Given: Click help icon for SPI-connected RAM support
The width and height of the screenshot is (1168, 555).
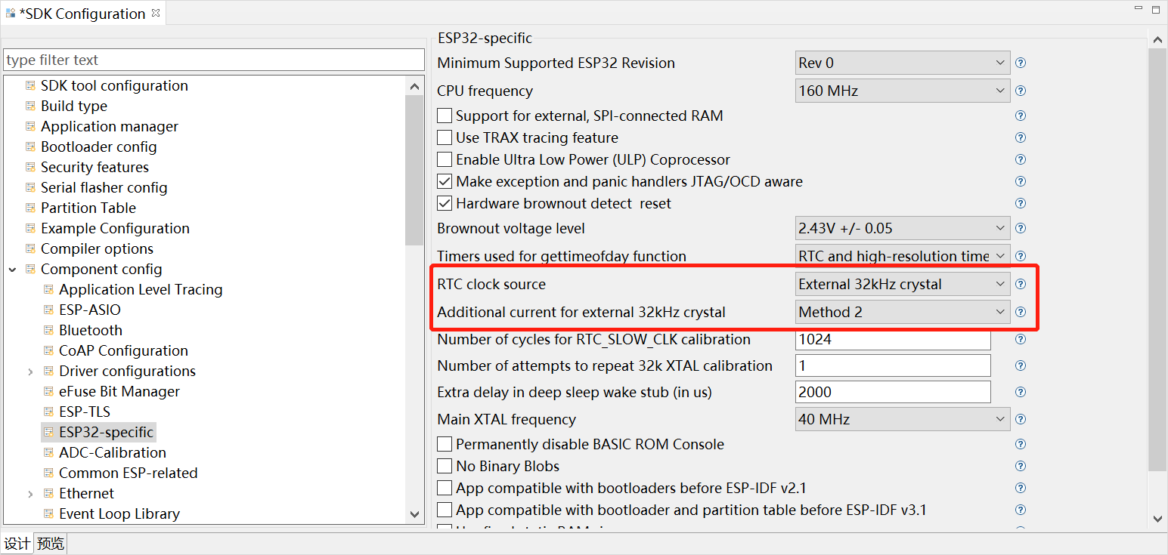Looking at the screenshot, I should click(1021, 116).
